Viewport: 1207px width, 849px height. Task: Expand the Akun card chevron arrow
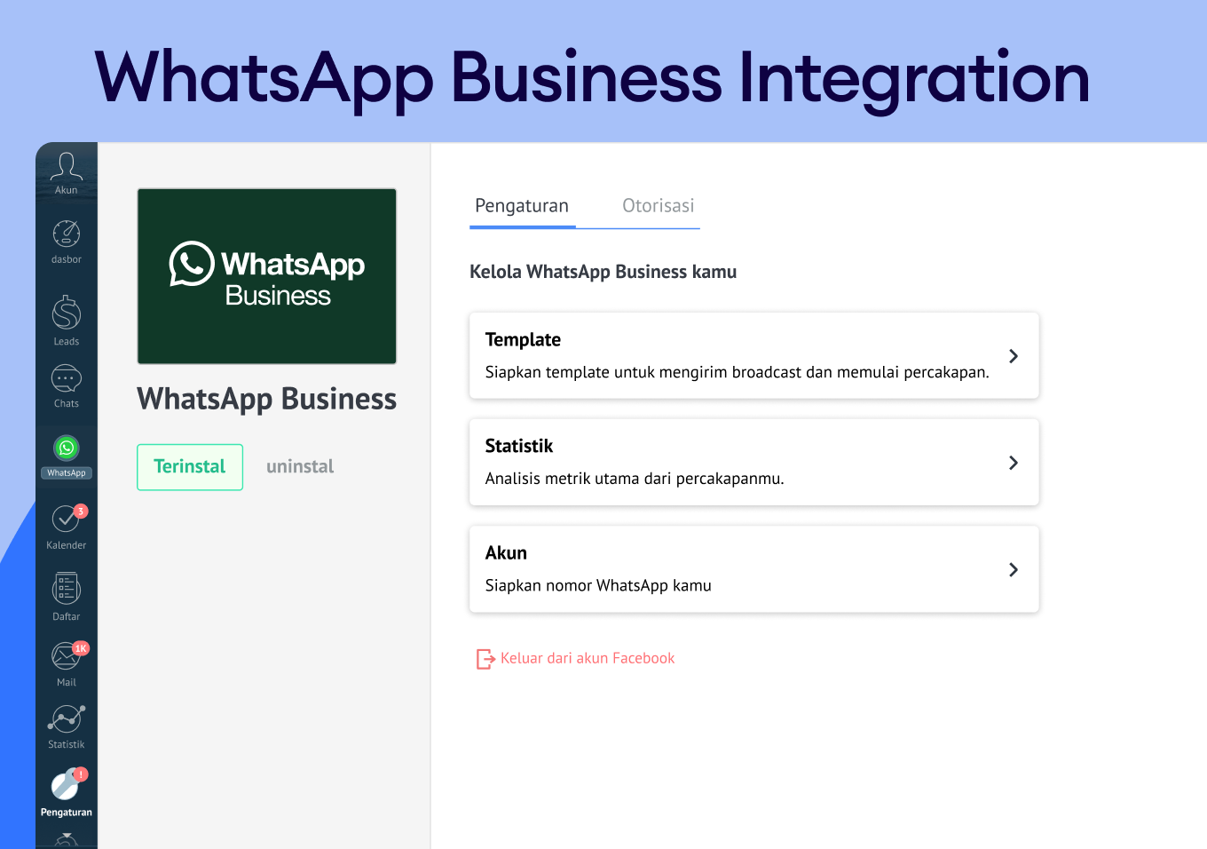[1013, 569]
